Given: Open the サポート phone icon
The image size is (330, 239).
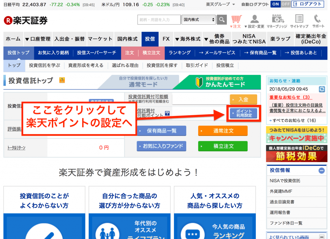Looking at the screenshot, I should (x=318, y=22).
